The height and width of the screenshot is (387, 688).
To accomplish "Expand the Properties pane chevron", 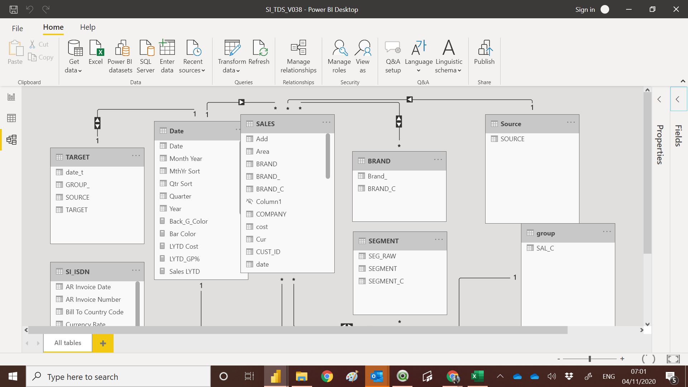I will [659, 100].
